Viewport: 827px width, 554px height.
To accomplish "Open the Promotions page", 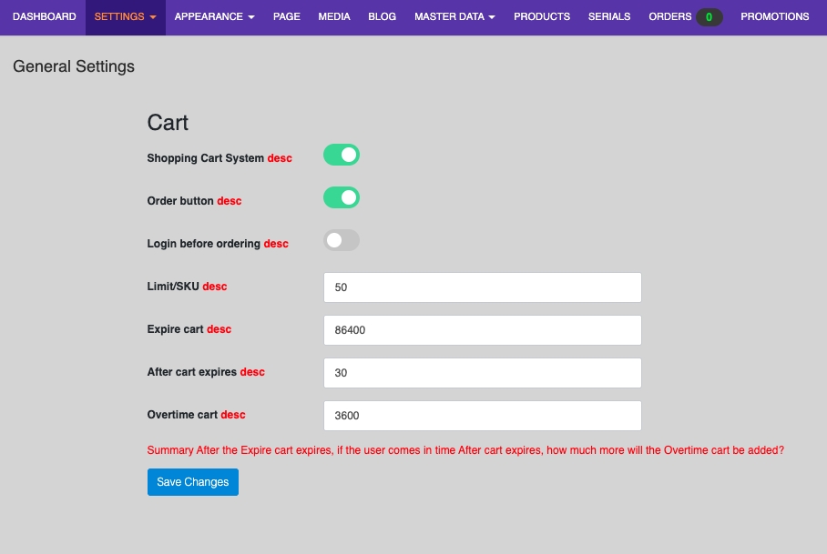I will point(774,17).
